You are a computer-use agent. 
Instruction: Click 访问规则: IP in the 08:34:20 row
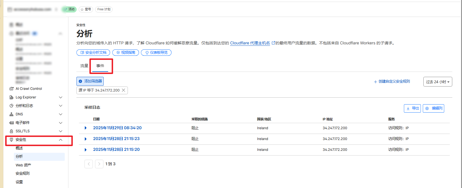pos(398,128)
